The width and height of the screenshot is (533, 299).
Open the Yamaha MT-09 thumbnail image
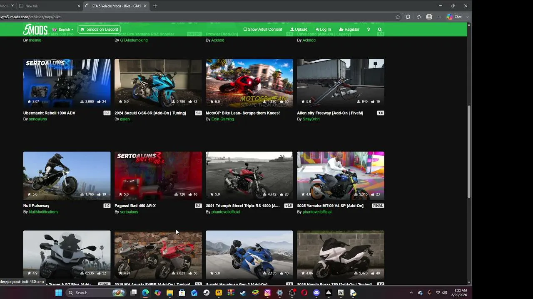point(341,176)
